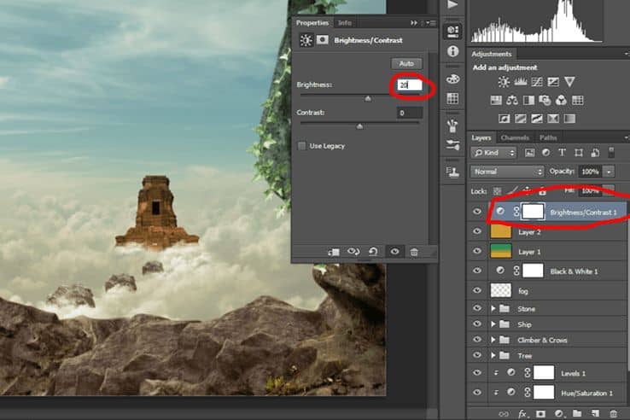This screenshot has height=420, width=630.
Task: Expand the Stone layer group
Action: coord(493,308)
